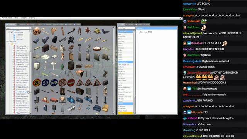Open the Hoverboards addon in tree
The height and width of the screenshot is (139, 247).
[22, 89]
